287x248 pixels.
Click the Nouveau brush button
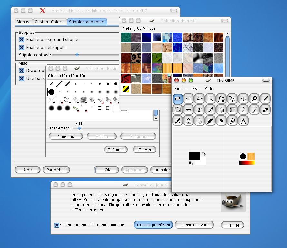[66, 136]
